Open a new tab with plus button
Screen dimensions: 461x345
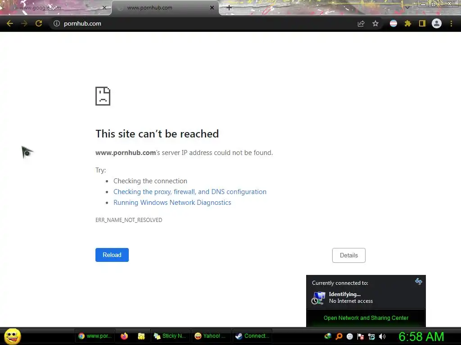[229, 8]
